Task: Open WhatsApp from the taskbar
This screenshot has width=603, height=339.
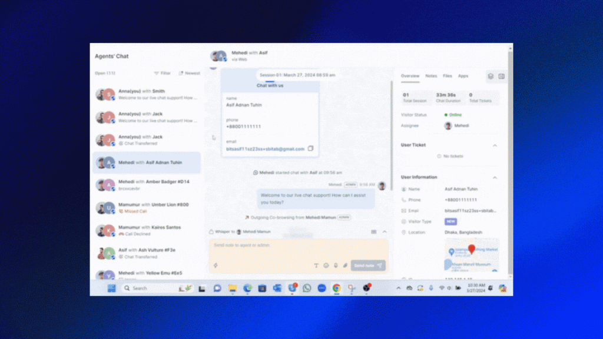Action: pyautogui.click(x=307, y=288)
